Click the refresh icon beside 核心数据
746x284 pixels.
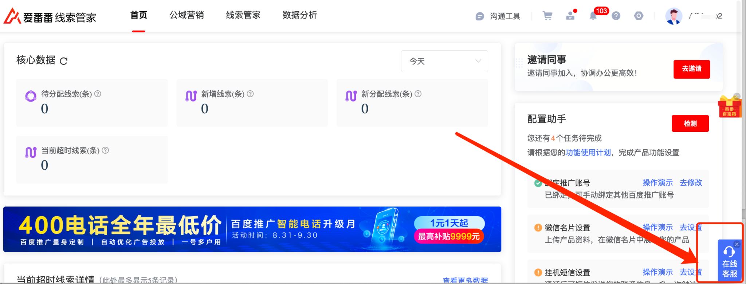pyautogui.click(x=64, y=61)
